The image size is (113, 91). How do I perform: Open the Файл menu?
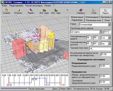5,6
